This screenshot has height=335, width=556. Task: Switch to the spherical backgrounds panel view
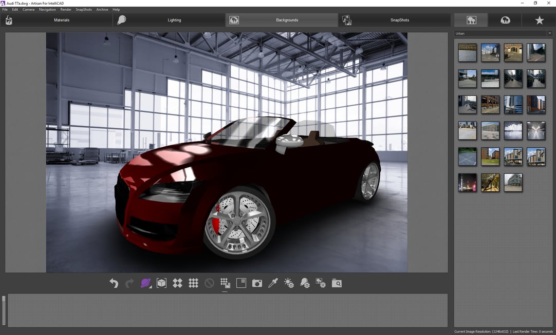[506, 20]
